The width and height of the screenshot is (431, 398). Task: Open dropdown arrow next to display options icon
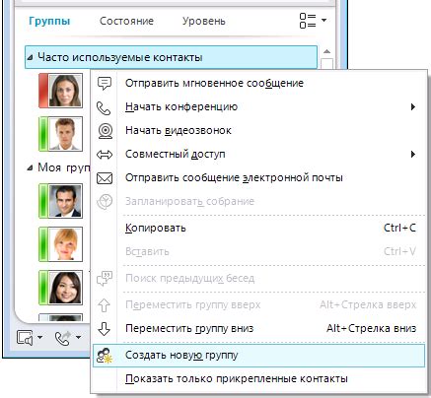pyautogui.click(x=323, y=20)
